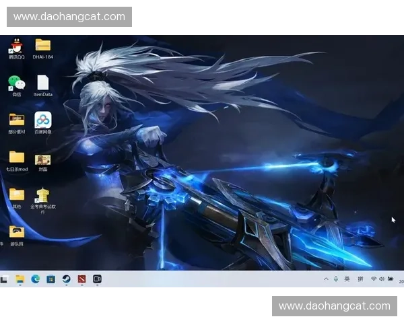Select the 封面 image file thumbnail

point(43,163)
